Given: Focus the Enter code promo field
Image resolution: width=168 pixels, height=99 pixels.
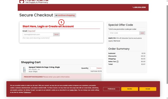Looking at the screenshot, I should tap(124, 33).
